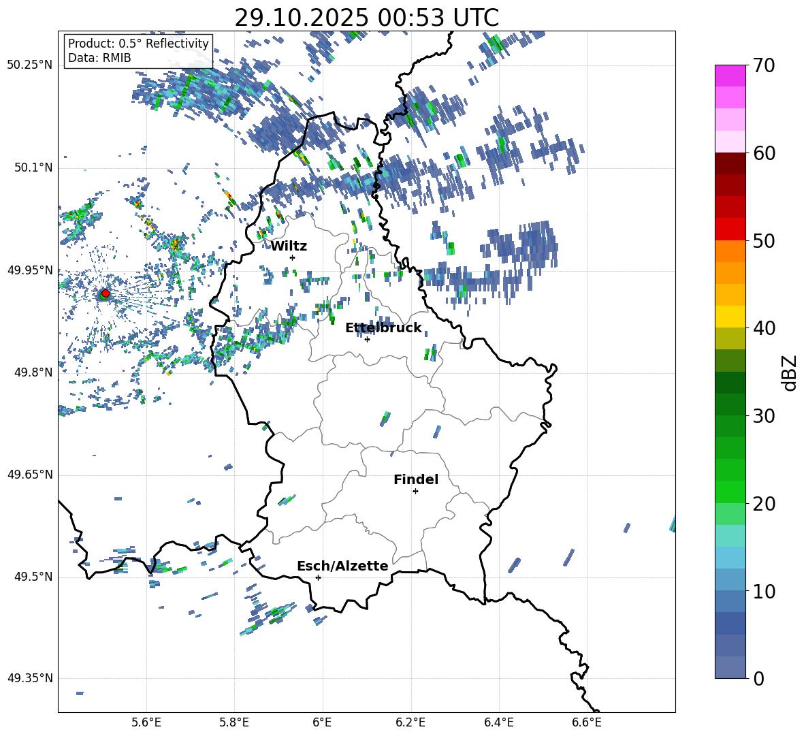
Task: Click the 49.5°N latitude label
Action: [x=33, y=577]
